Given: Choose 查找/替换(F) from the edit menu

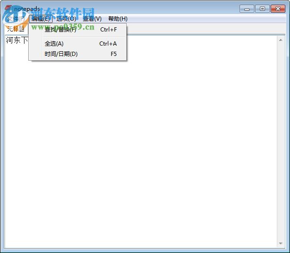Looking at the screenshot, I should (78, 30).
